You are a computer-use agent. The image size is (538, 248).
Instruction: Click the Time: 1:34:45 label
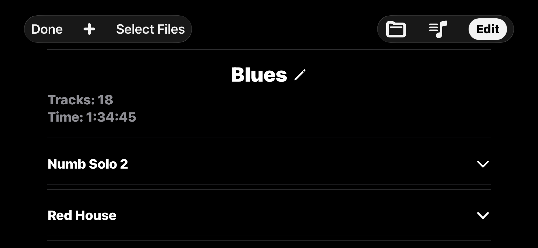coord(92,117)
